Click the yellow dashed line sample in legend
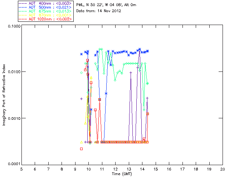229x183 pixels. [23, 15]
